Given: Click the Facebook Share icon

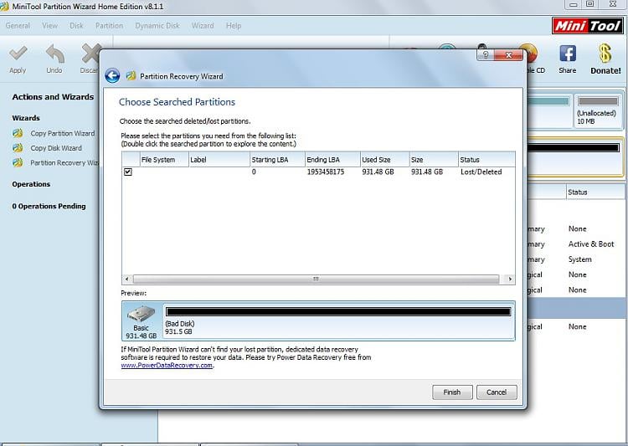Looking at the screenshot, I should tap(568, 54).
